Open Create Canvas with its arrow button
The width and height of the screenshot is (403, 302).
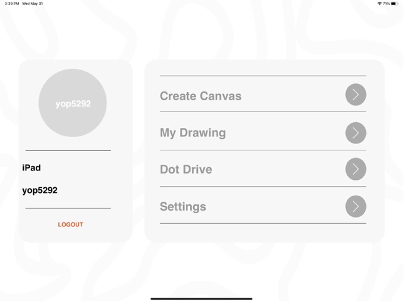click(355, 95)
